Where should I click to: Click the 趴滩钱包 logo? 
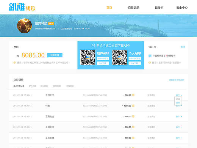coord(22,7)
